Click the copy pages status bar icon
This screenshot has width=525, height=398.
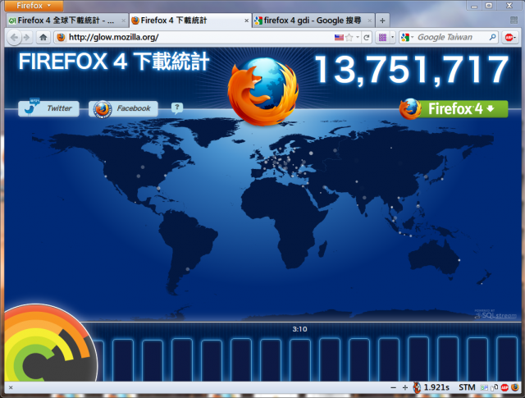click(x=495, y=387)
